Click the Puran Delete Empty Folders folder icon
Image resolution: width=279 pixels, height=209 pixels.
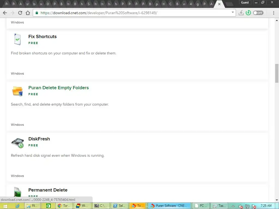point(17,91)
